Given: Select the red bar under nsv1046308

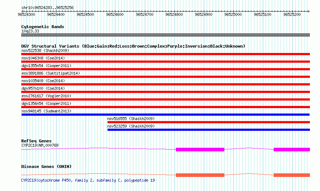Looking at the screenshot, I should coord(165,62).
